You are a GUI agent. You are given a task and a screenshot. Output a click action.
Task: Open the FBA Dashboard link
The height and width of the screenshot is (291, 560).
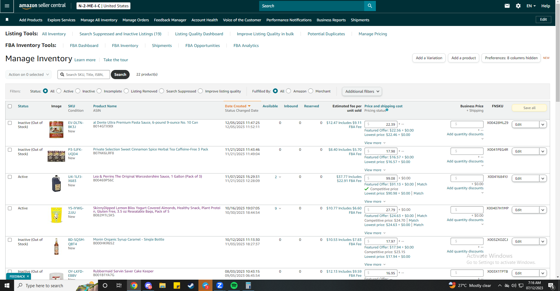click(84, 45)
